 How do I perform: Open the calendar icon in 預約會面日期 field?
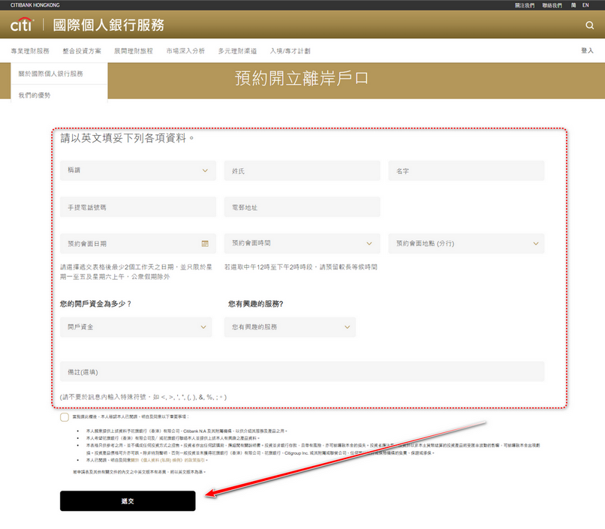(x=205, y=243)
